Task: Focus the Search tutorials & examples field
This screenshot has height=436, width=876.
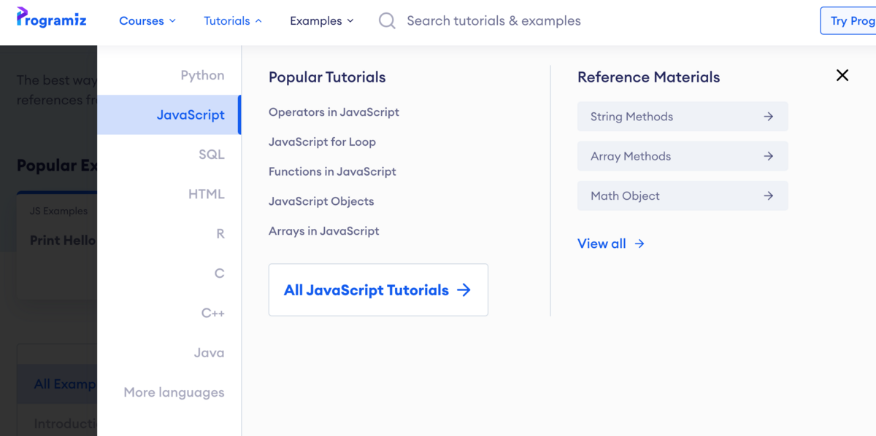Action: (x=493, y=21)
